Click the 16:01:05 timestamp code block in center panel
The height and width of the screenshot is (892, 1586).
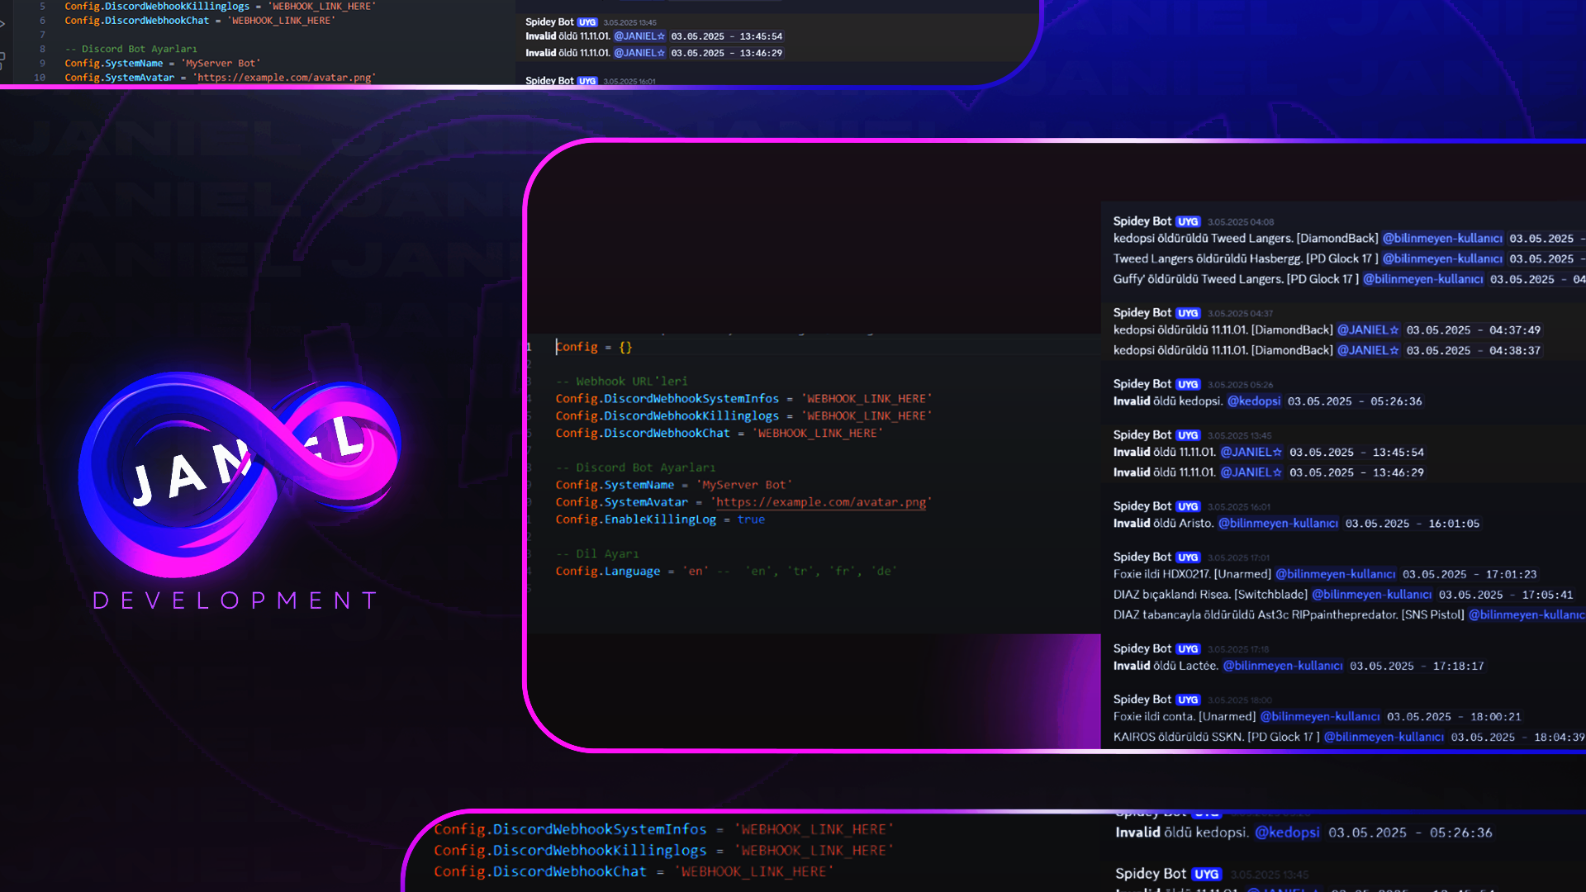1413,524
